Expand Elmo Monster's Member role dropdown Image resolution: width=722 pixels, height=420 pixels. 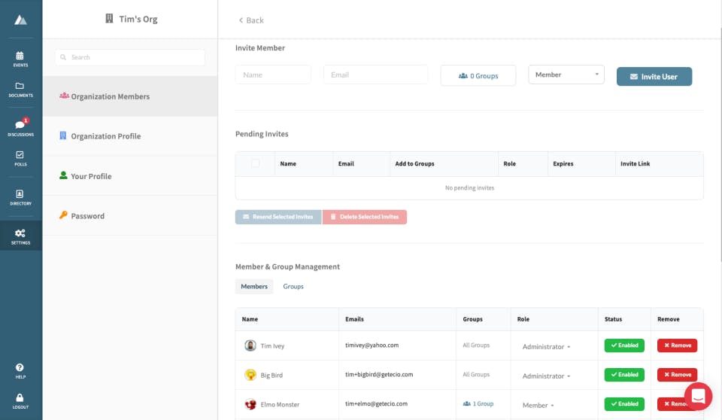tap(538, 405)
